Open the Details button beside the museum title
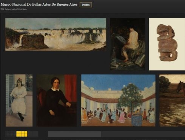 (x=86, y=5)
